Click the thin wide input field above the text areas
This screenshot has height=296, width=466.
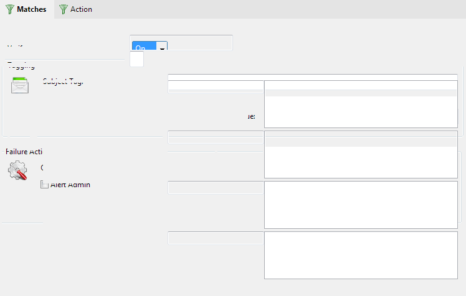[312, 77]
